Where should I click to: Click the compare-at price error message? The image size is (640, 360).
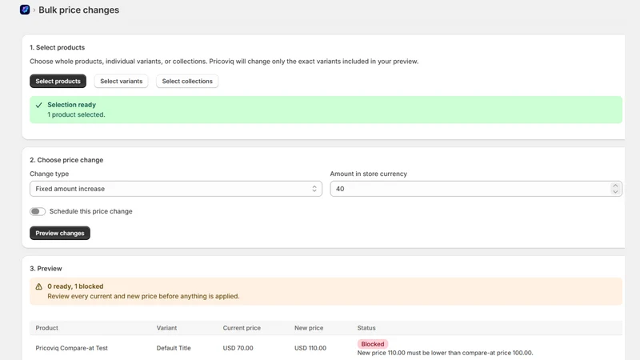(x=446, y=353)
